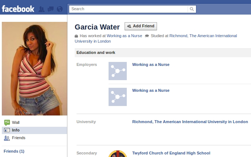Image resolution: width=251 pixels, height=157 pixels.
Task: Open friend requests icon in header
Action: coord(42,9)
